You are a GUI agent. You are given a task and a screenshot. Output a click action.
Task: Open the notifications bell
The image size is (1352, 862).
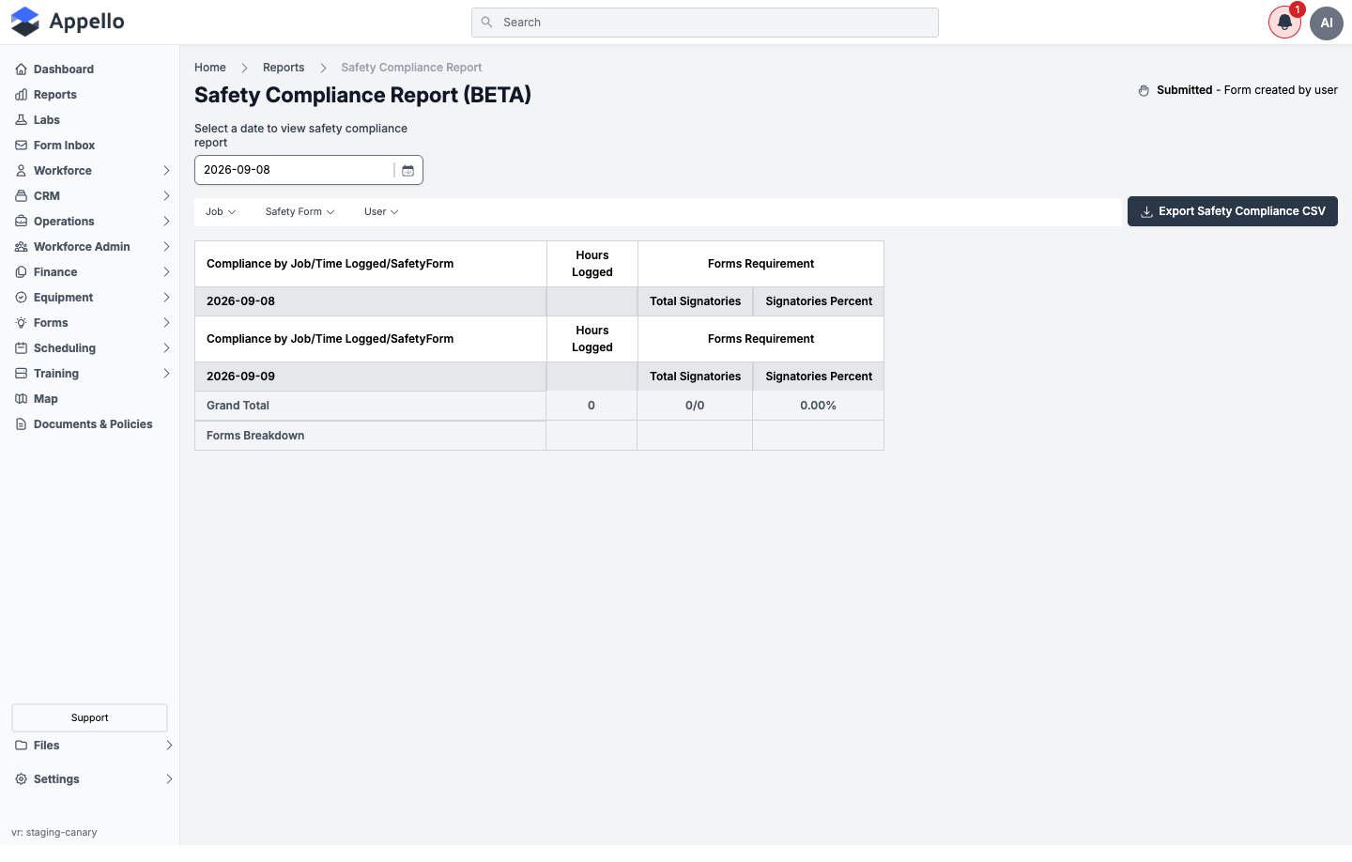point(1284,23)
